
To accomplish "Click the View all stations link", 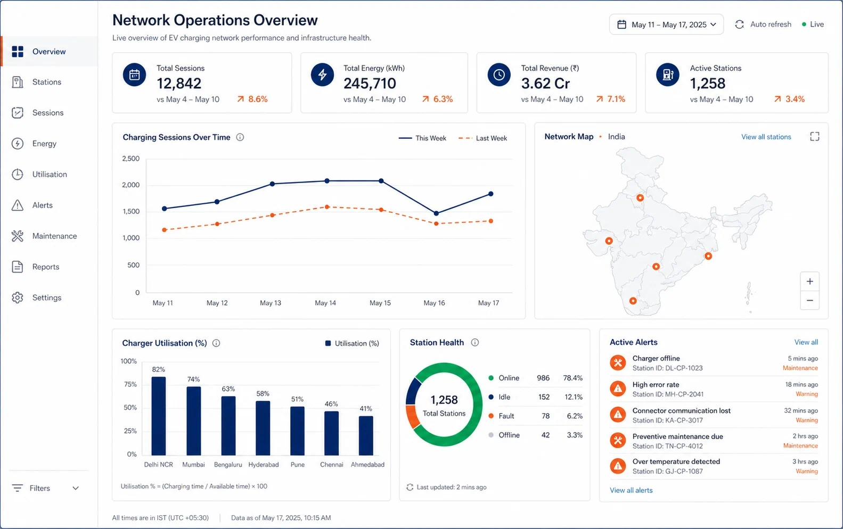I will 766,137.
